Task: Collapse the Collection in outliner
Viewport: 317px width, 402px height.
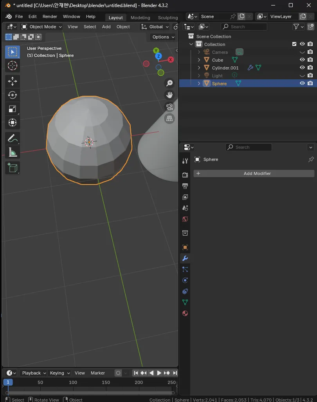Action: coord(191,44)
